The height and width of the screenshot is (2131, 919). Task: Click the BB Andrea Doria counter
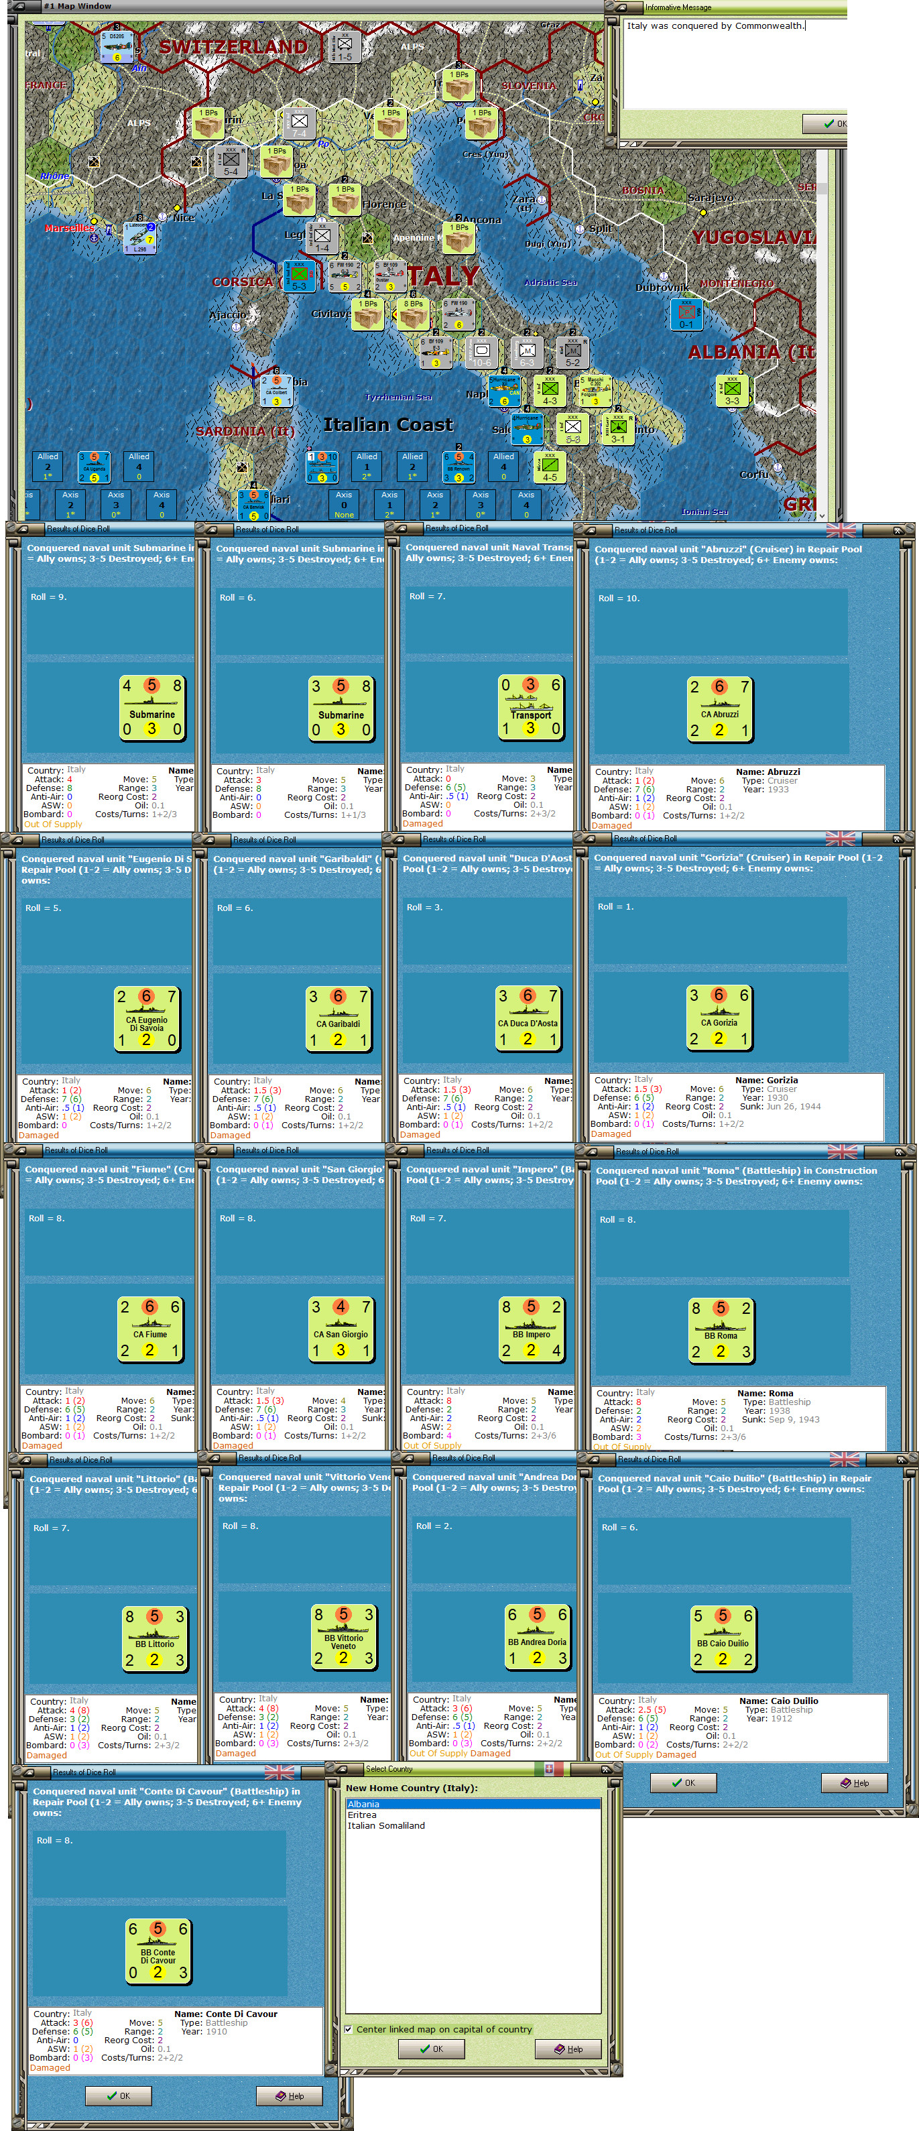tap(537, 1637)
